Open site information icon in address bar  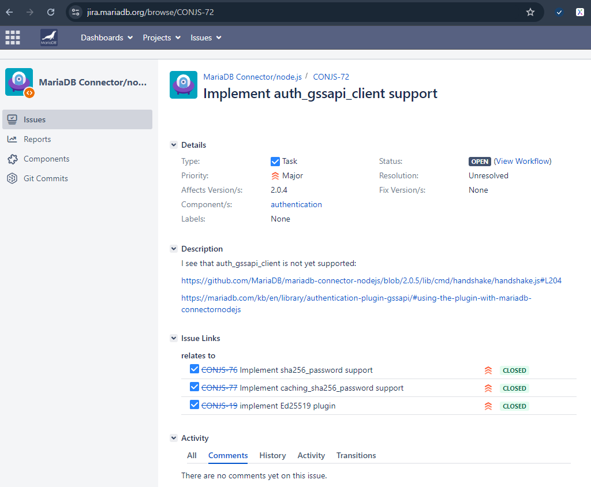pos(76,12)
